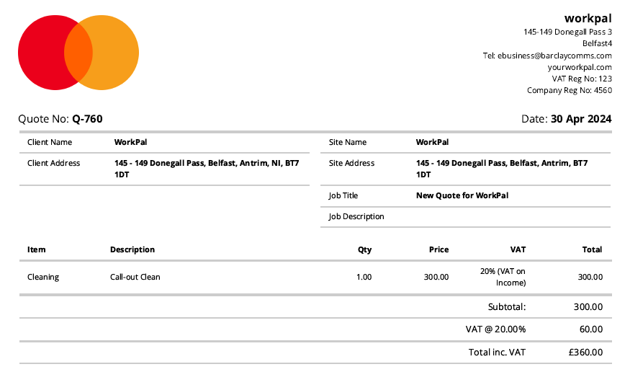Select the Client Name value WorkPal
The image size is (625, 390).
click(x=131, y=142)
